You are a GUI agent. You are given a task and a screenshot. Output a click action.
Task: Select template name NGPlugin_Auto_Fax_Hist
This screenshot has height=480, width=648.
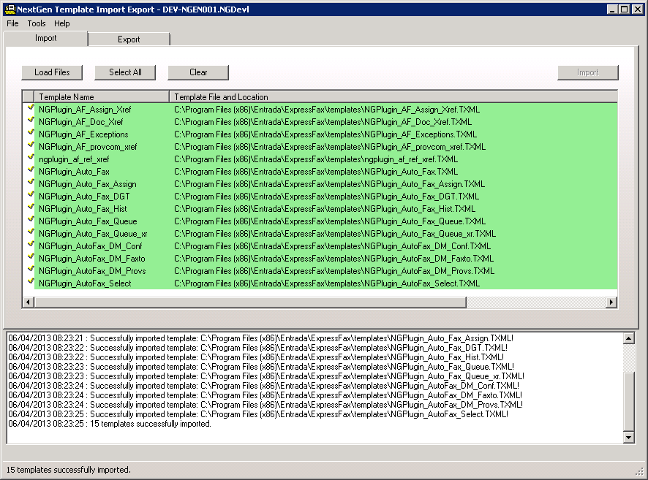coord(83,208)
